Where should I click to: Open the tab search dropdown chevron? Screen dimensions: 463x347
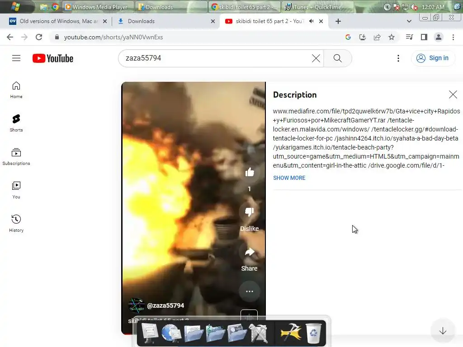409,21
